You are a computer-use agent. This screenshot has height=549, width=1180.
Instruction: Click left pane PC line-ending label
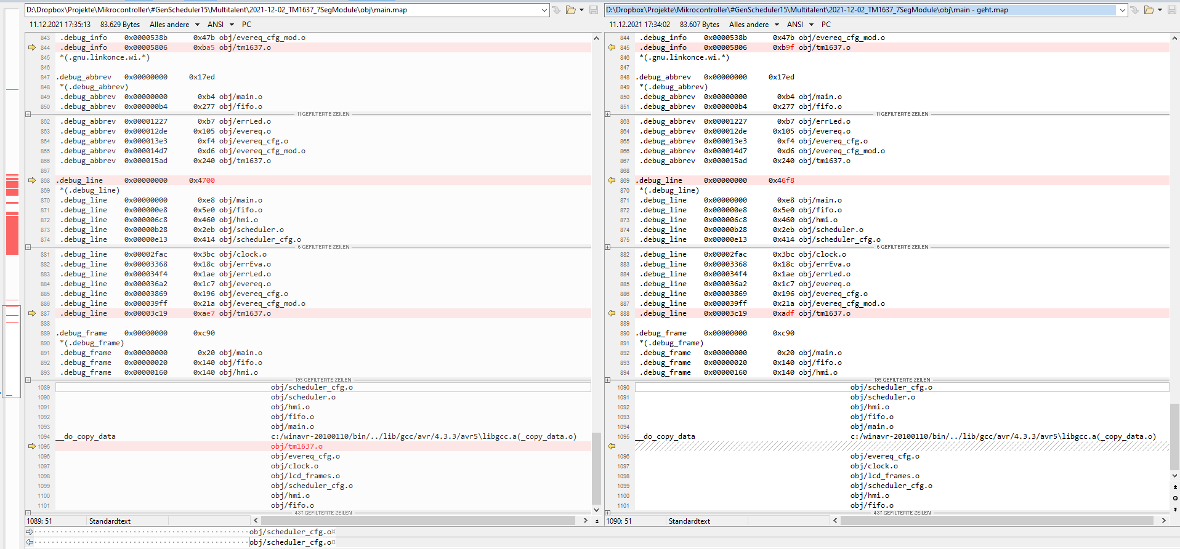point(246,25)
